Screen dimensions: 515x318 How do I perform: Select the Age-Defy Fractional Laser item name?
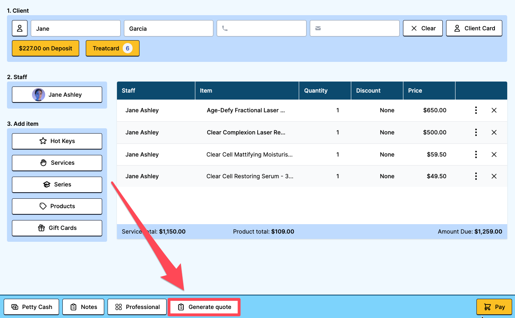246,110
